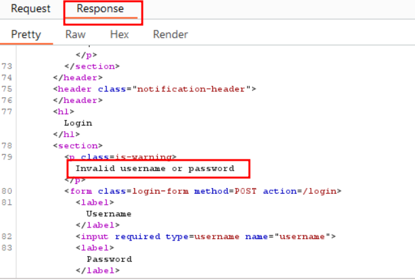
Task: Select the 'Password' label text
Action: [x=109, y=259]
